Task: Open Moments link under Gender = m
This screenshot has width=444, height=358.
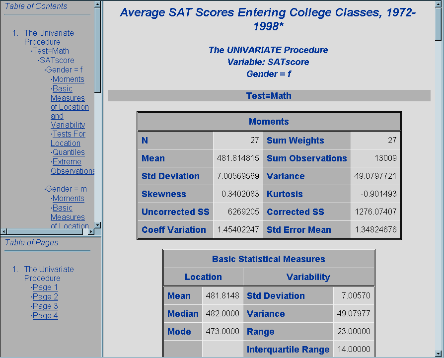Action: point(68,199)
